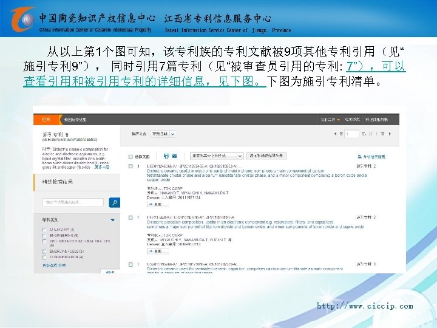Check the INSTRUMENTS & INSTRUMENTATION filter
Image resolution: width=437 pixels, height=328 pixels.
coord(44,241)
